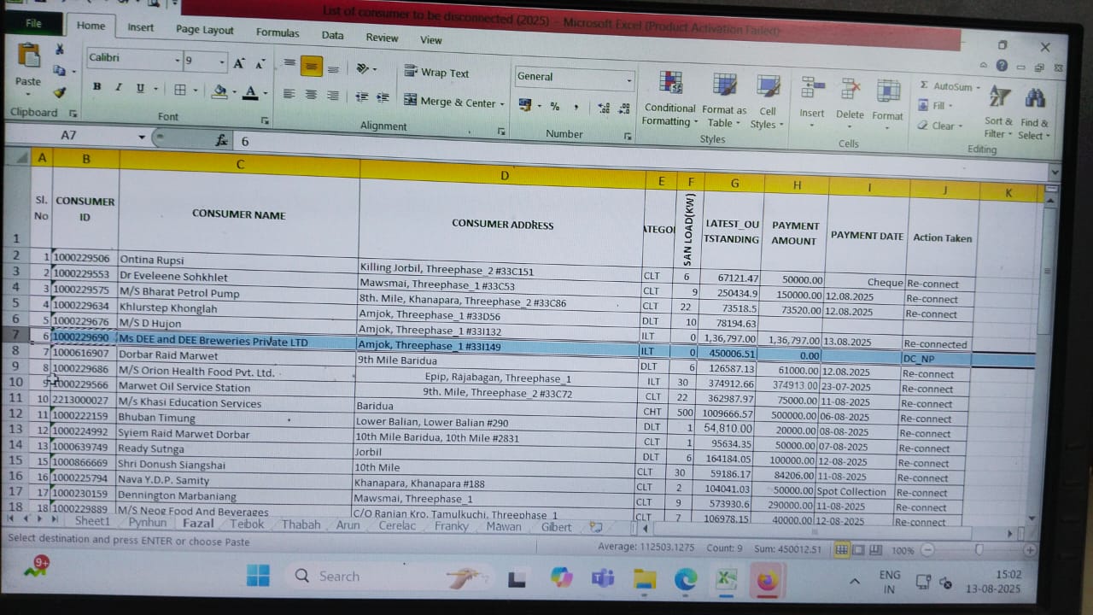The image size is (1093, 615).
Task: Apply the Borders grid icon
Action: click(180, 90)
